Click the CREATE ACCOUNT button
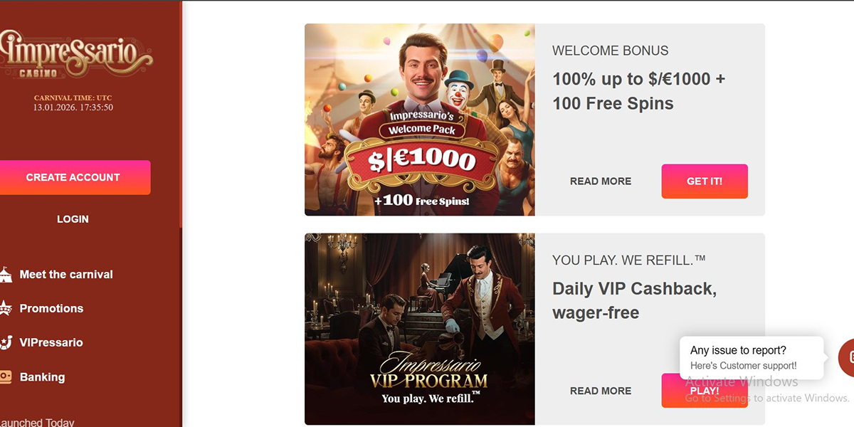 (x=73, y=177)
